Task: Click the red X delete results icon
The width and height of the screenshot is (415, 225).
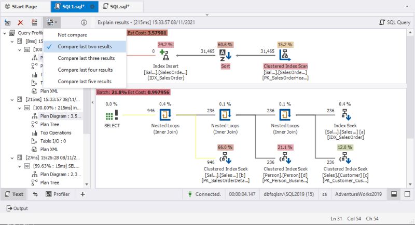Action: pyautogui.click(x=20, y=22)
